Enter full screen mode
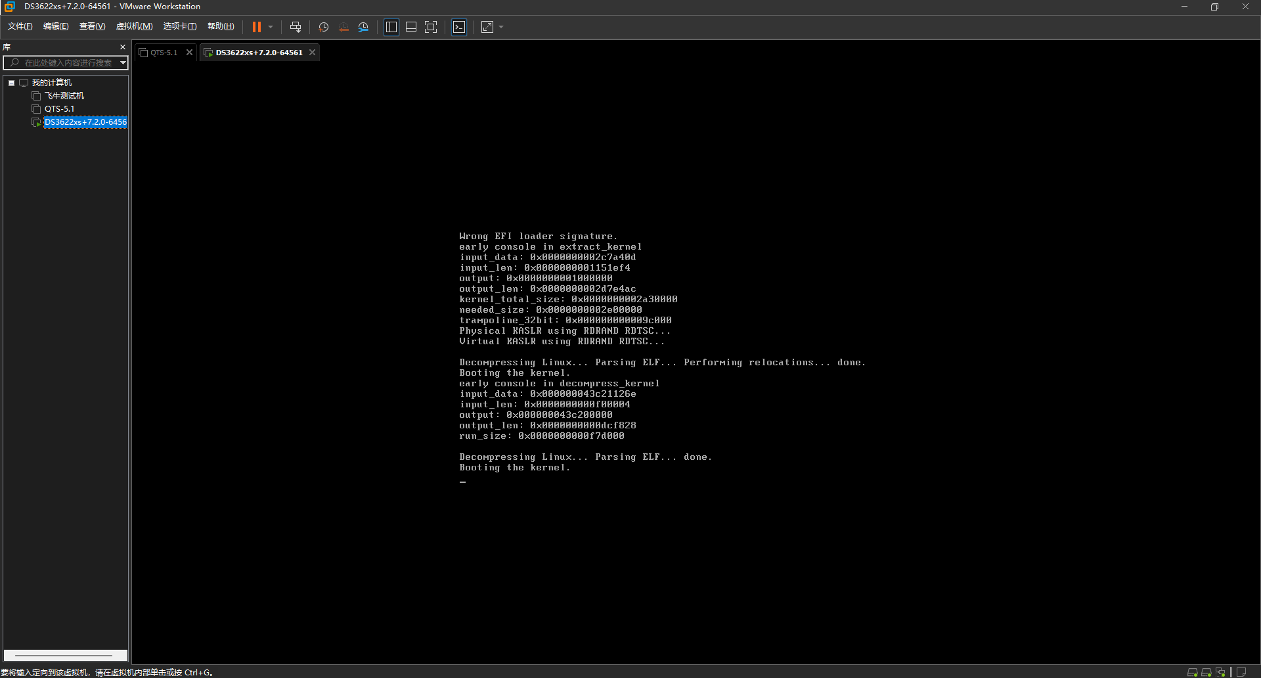Viewport: 1261px width, 678px height. tap(431, 27)
